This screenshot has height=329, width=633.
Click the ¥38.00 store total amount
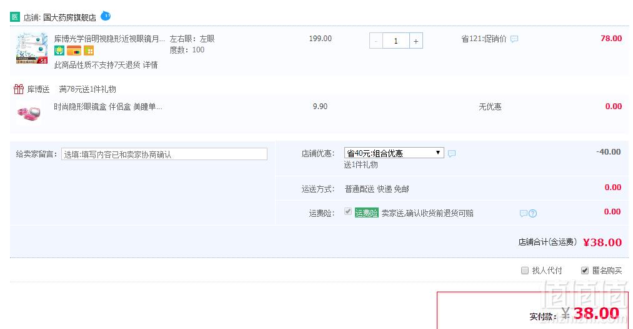click(602, 242)
